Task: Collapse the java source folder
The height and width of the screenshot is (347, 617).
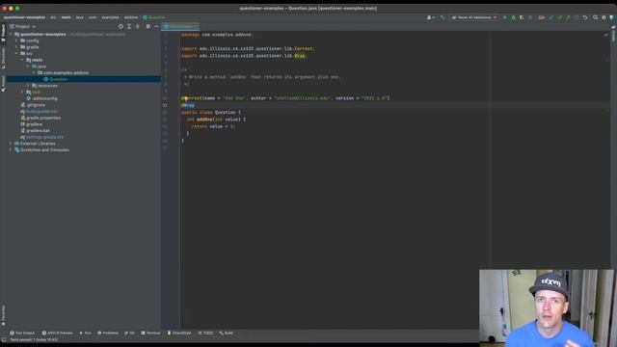Action: 28,67
